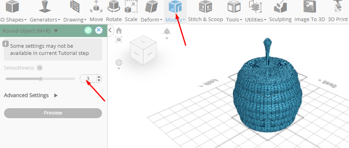Open the Generators menu label
Image resolution: width=349 pixels, height=148 pixels.
[x=45, y=19]
